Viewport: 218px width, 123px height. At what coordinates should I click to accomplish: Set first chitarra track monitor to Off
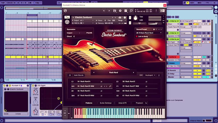[190, 24]
